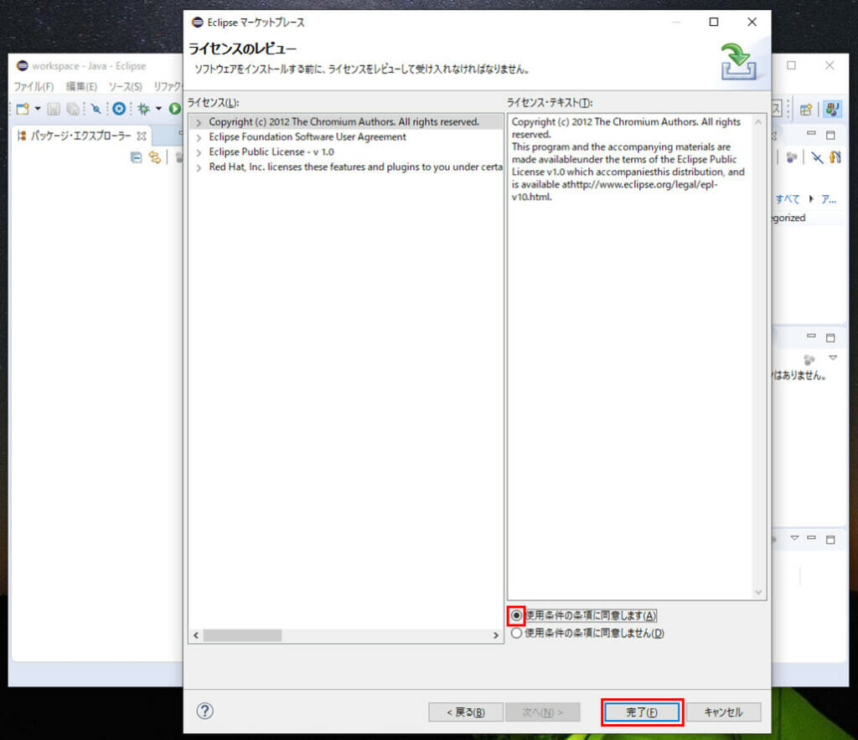Expand the Red Hat, Inc. license entry
Image resolution: width=858 pixels, height=740 pixels.
click(x=199, y=167)
